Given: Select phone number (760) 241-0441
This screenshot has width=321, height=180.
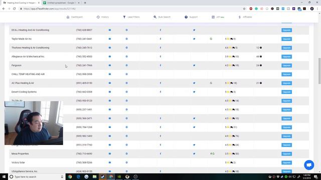Looking at the screenshot, I should tap(84, 39).
